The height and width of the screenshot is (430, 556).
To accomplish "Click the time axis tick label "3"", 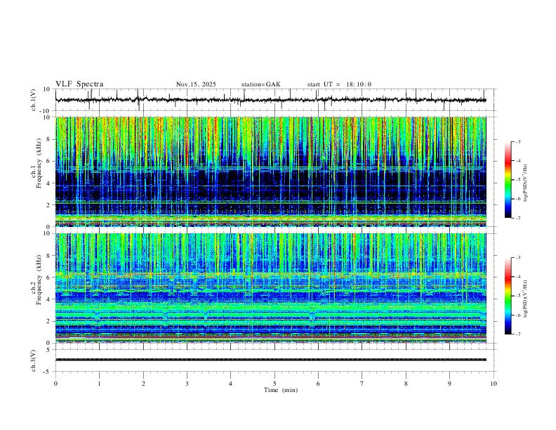I will [x=187, y=384].
